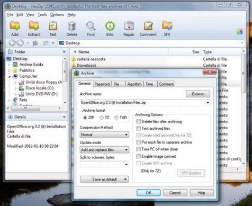Click the SFX Options button

pyautogui.click(x=191, y=173)
